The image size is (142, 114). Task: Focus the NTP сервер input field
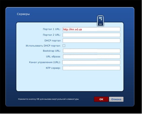point(91,68)
